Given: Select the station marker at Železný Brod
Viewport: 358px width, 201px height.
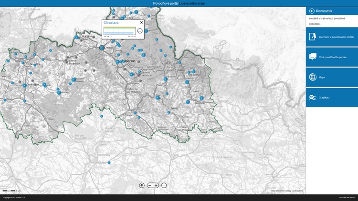Looking at the screenshot, I should 158,98.
